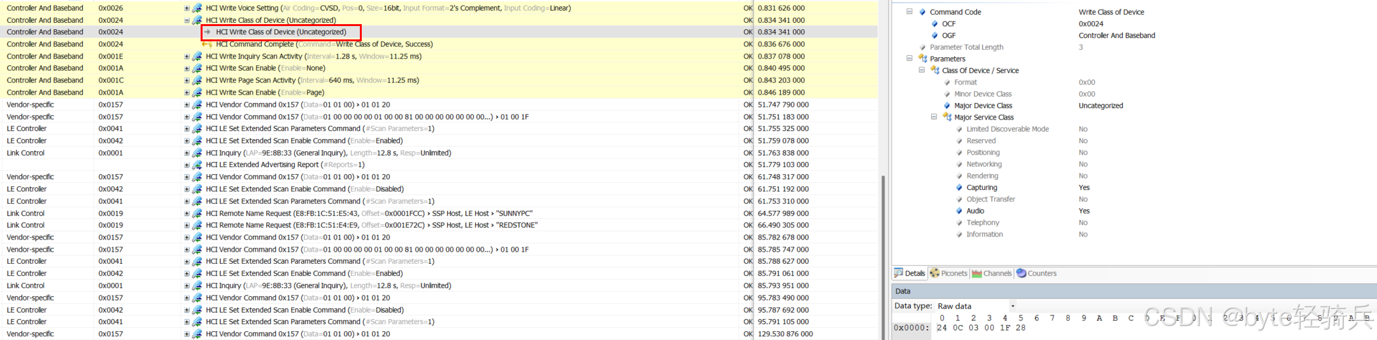This screenshot has width=1377, height=340.
Task: Collapse the Command Code node in Details
Action: (910, 11)
